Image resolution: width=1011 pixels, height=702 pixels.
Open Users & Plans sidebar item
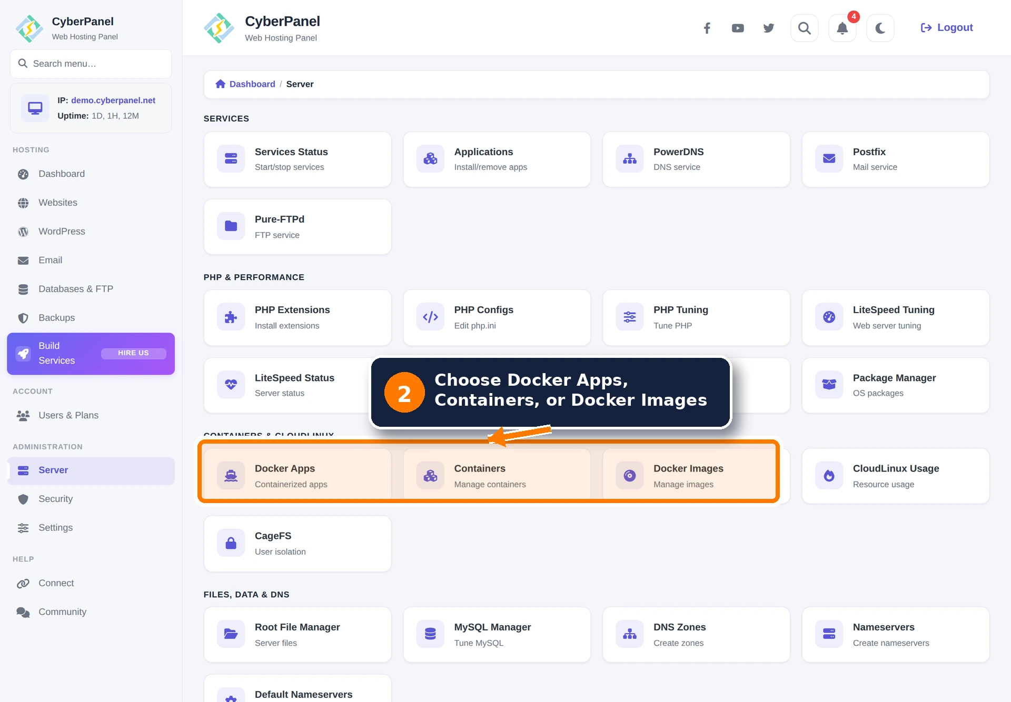point(91,415)
